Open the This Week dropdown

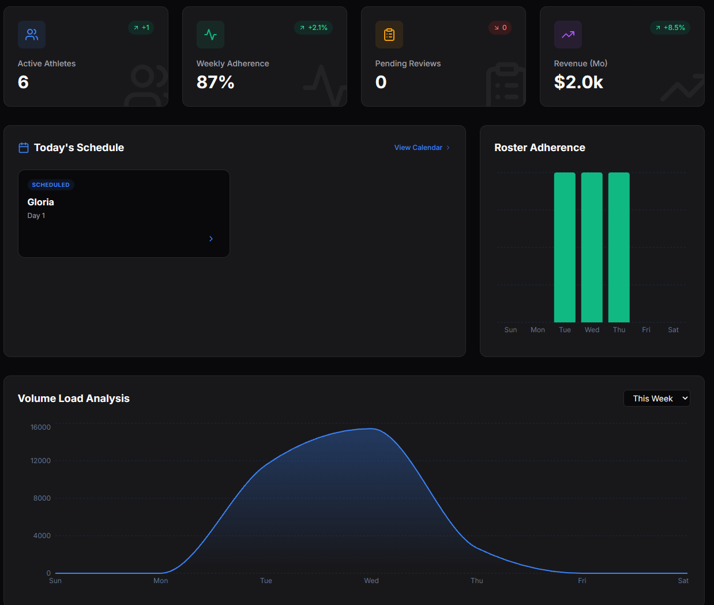(x=656, y=398)
